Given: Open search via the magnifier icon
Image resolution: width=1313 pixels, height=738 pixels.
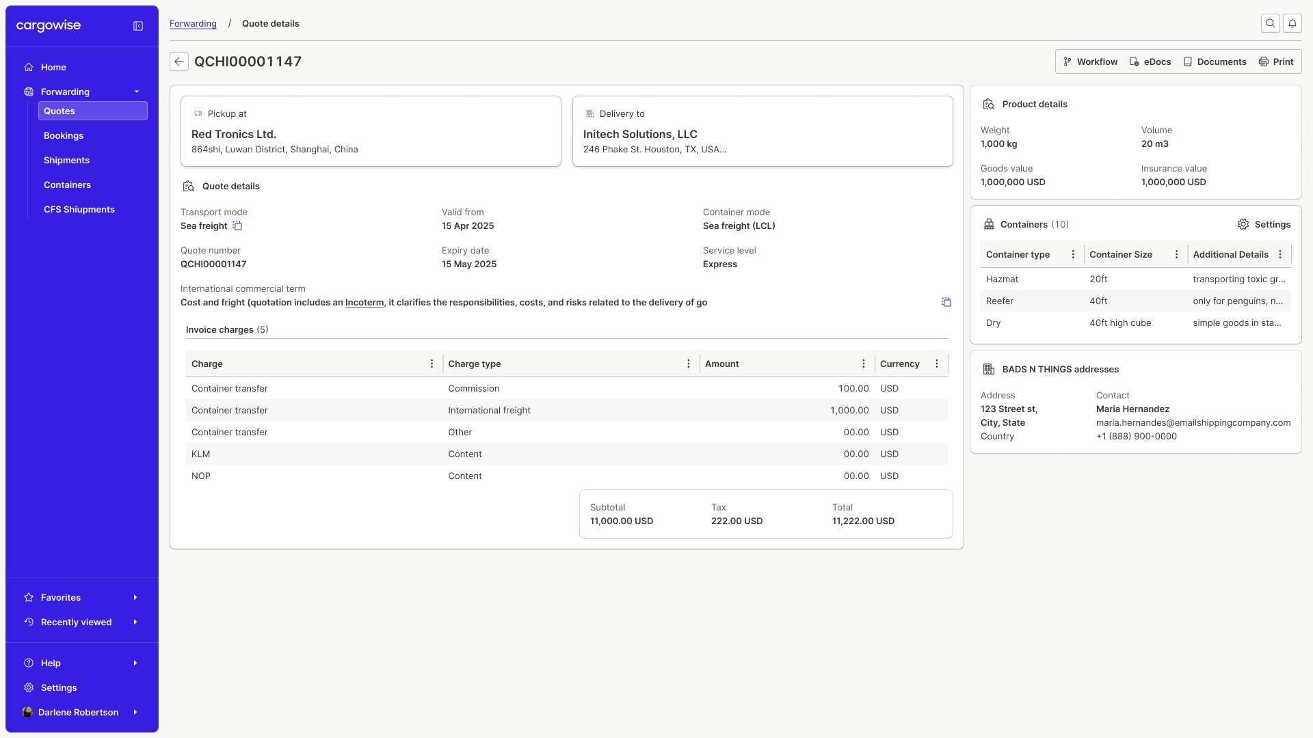Looking at the screenshot, I should [x=1271, y=23].
